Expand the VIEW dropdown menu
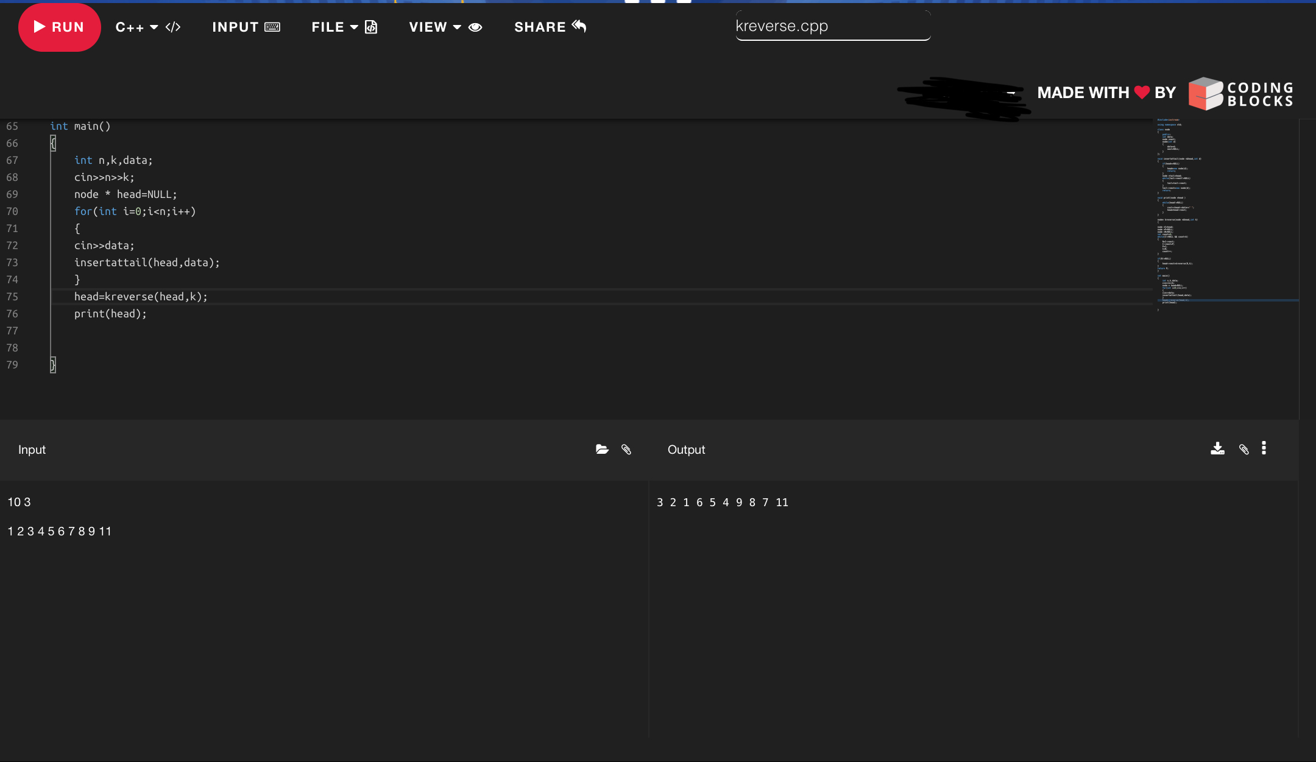Image resolution: width=1316 pixels, height=762 pixels. (434, 27)
